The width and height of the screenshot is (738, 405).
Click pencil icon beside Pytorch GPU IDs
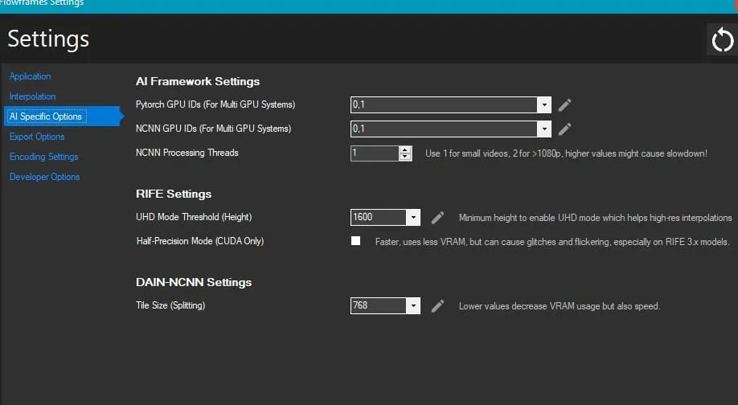point(565,105)
